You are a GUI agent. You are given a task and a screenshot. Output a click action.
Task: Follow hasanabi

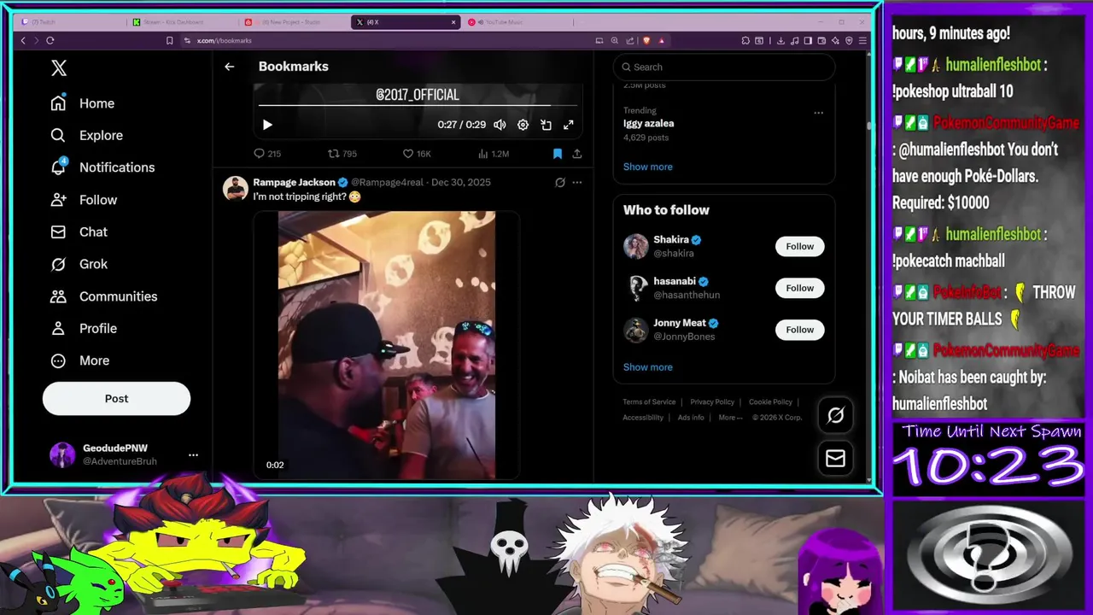(800, 288)
